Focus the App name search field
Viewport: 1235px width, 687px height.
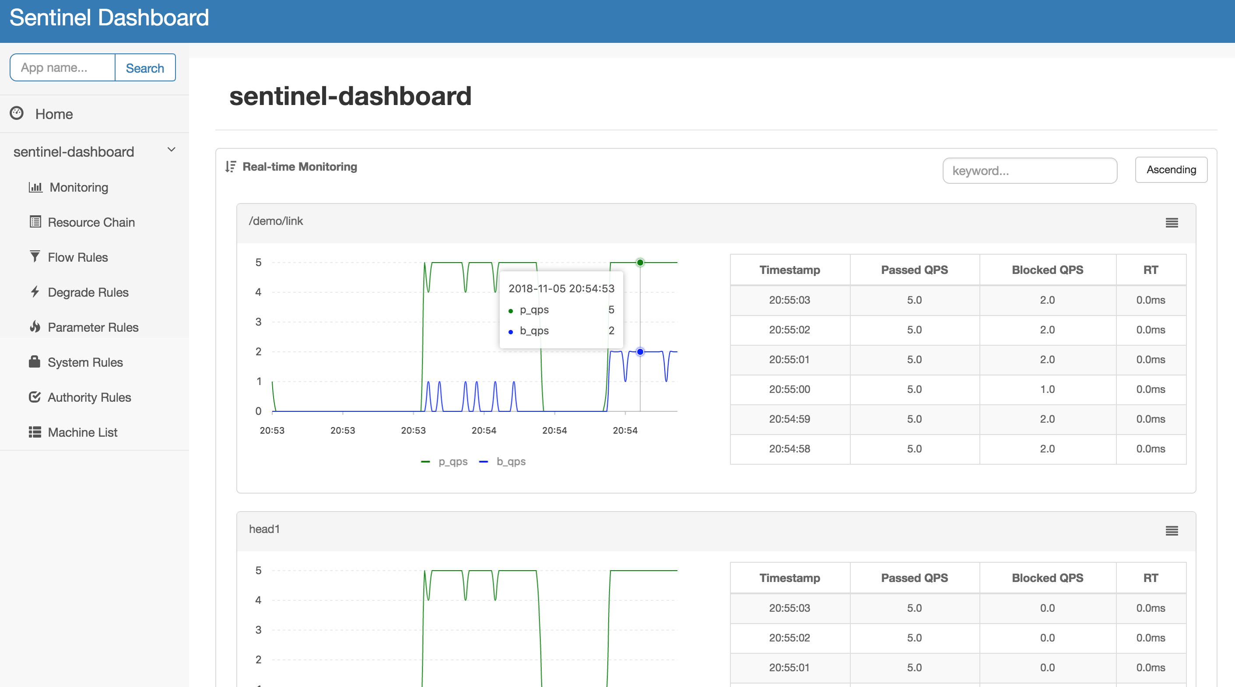(63, 67)
